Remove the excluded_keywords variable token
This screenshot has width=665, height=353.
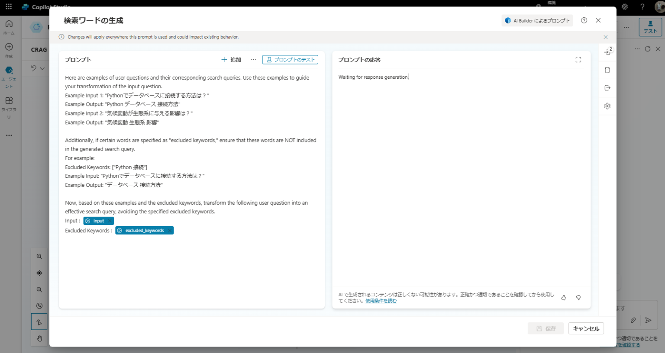(x=171, y=230)
